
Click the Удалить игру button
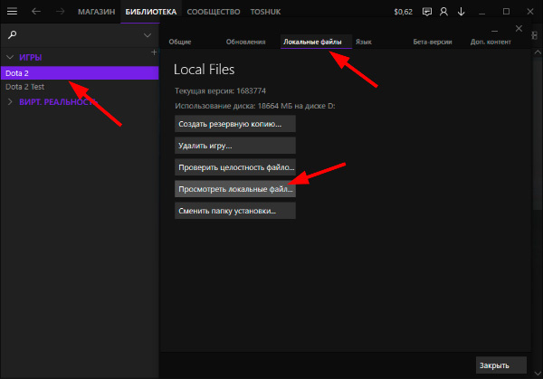235,146
